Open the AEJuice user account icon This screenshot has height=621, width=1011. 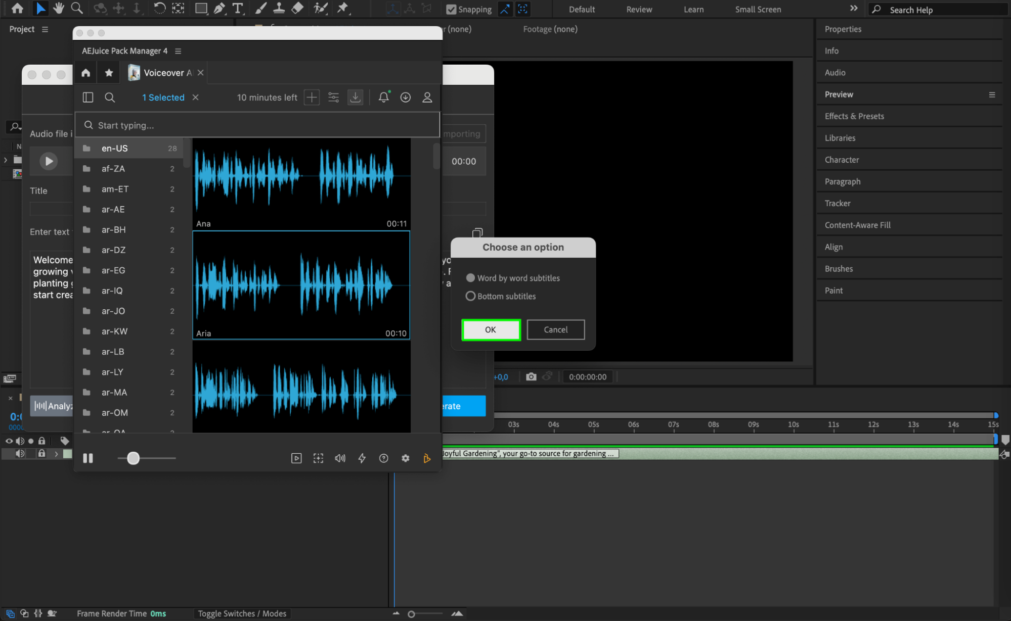(427, 97)
